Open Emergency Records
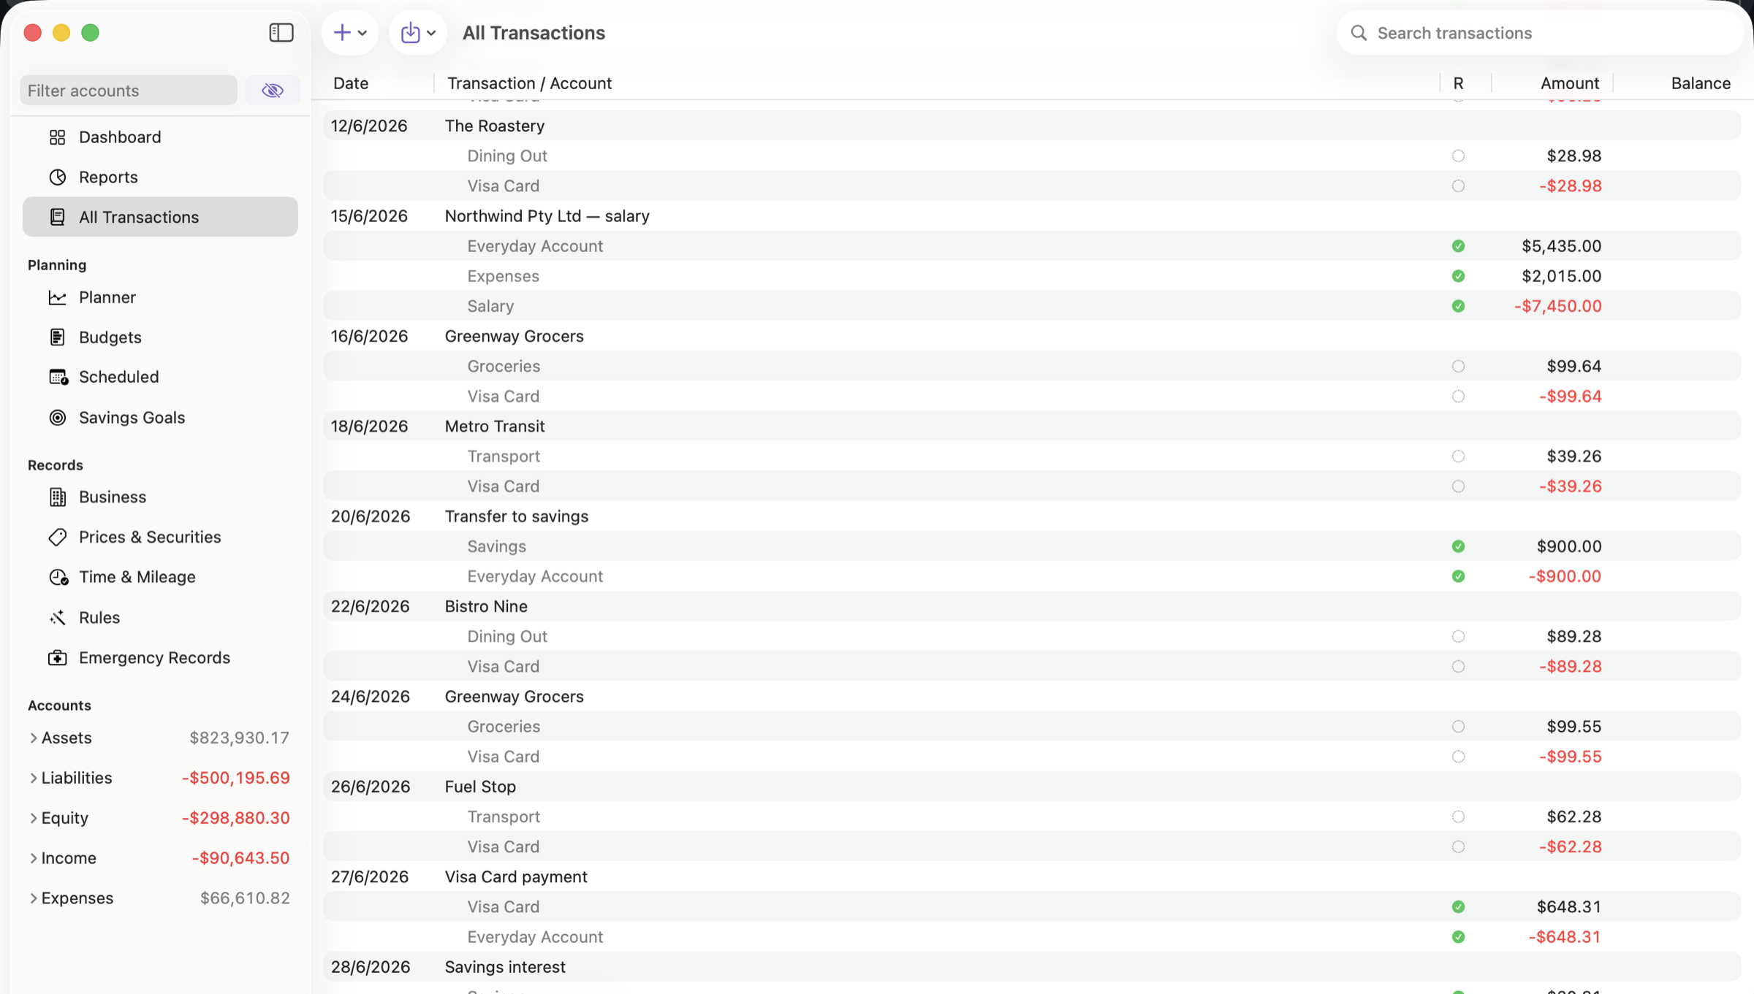Viewport: 1754px width, 994px height. pyautogui.click(x=160, y=658)
